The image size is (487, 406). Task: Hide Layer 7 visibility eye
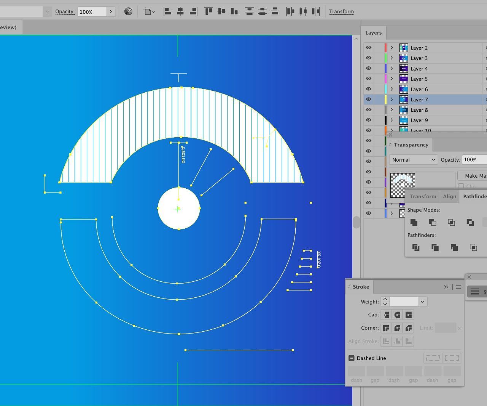(x=368, y=99)
